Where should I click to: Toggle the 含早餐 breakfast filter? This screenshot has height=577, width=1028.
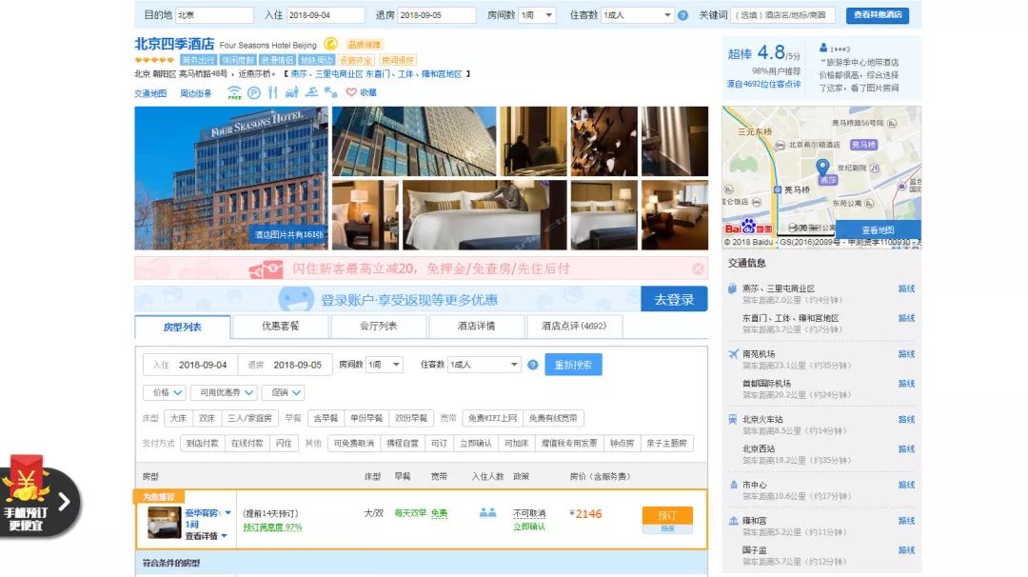pos(326,418)
